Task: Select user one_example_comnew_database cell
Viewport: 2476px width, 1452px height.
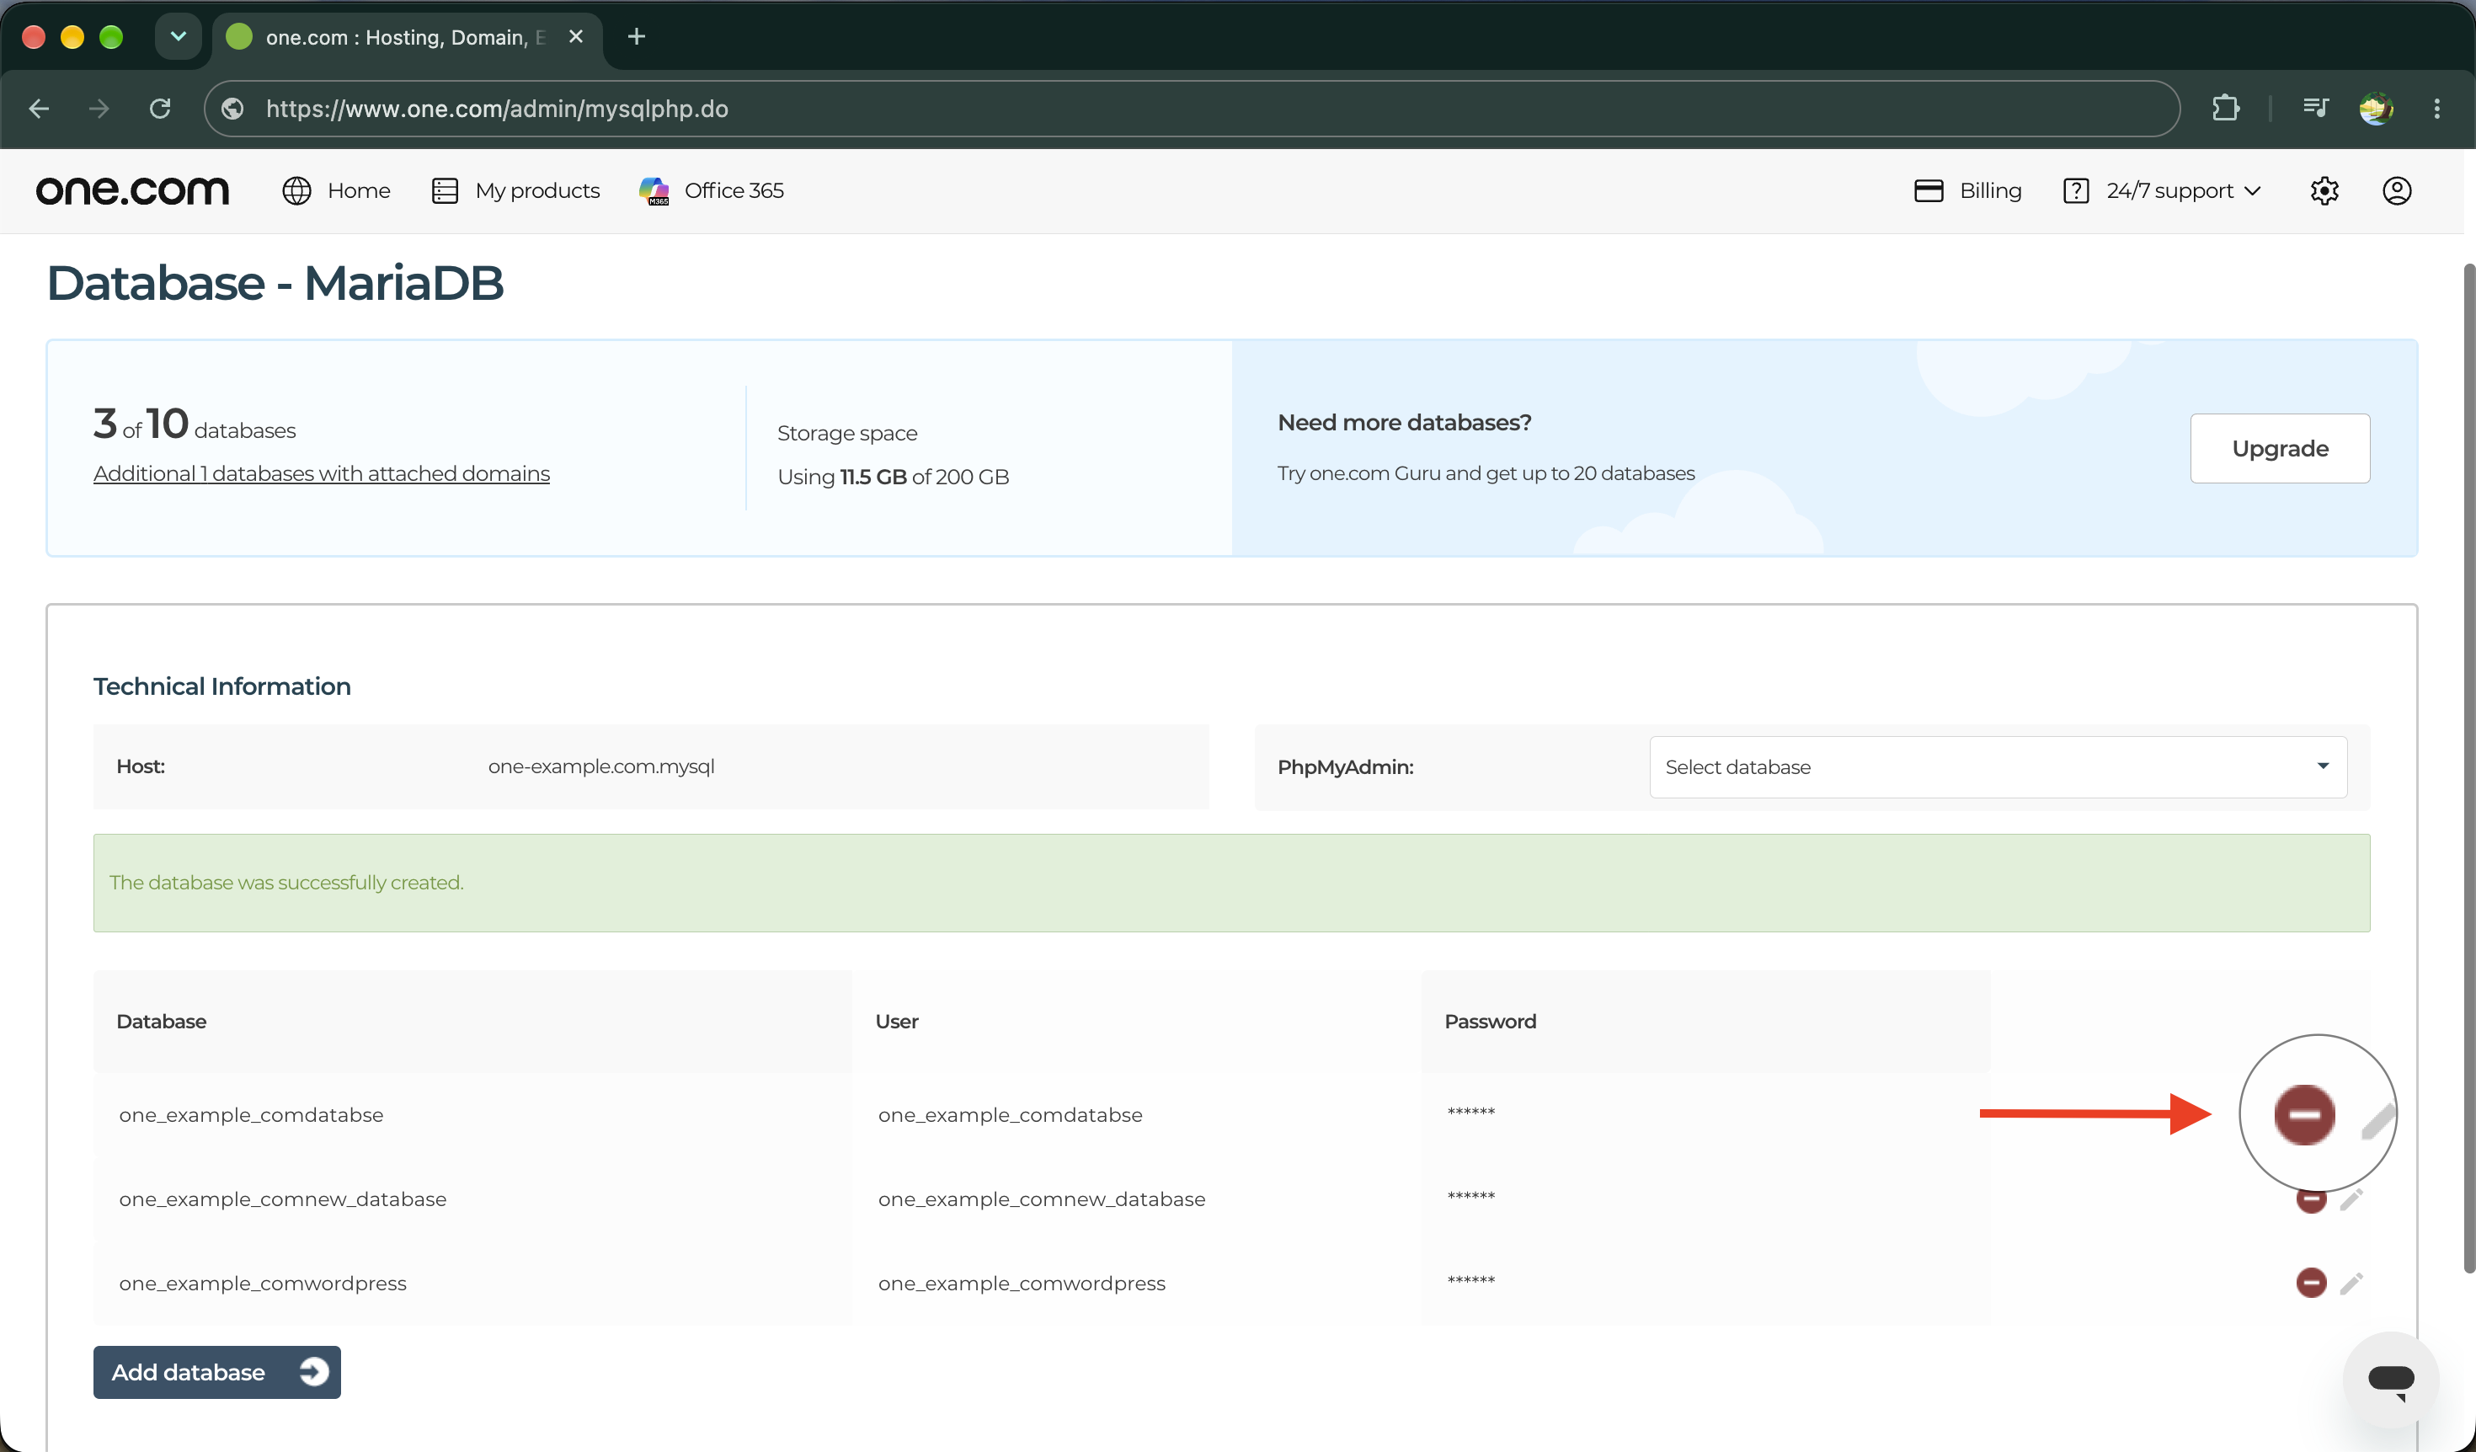Action: [x=1042, y=1198]
